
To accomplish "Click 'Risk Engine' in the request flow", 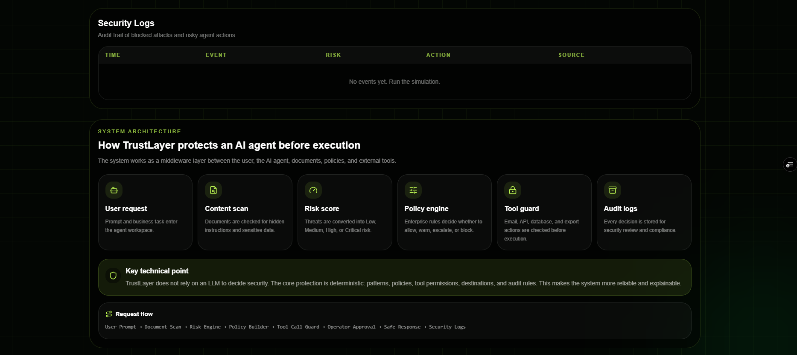I will [205, 327].
